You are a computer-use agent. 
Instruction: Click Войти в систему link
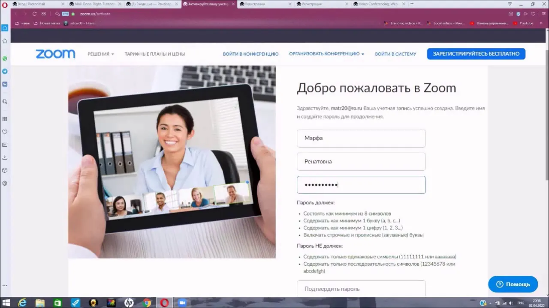click(x=395, y=54)
